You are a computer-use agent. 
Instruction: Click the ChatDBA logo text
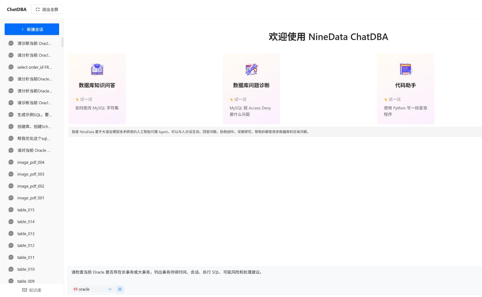point(17,9)
